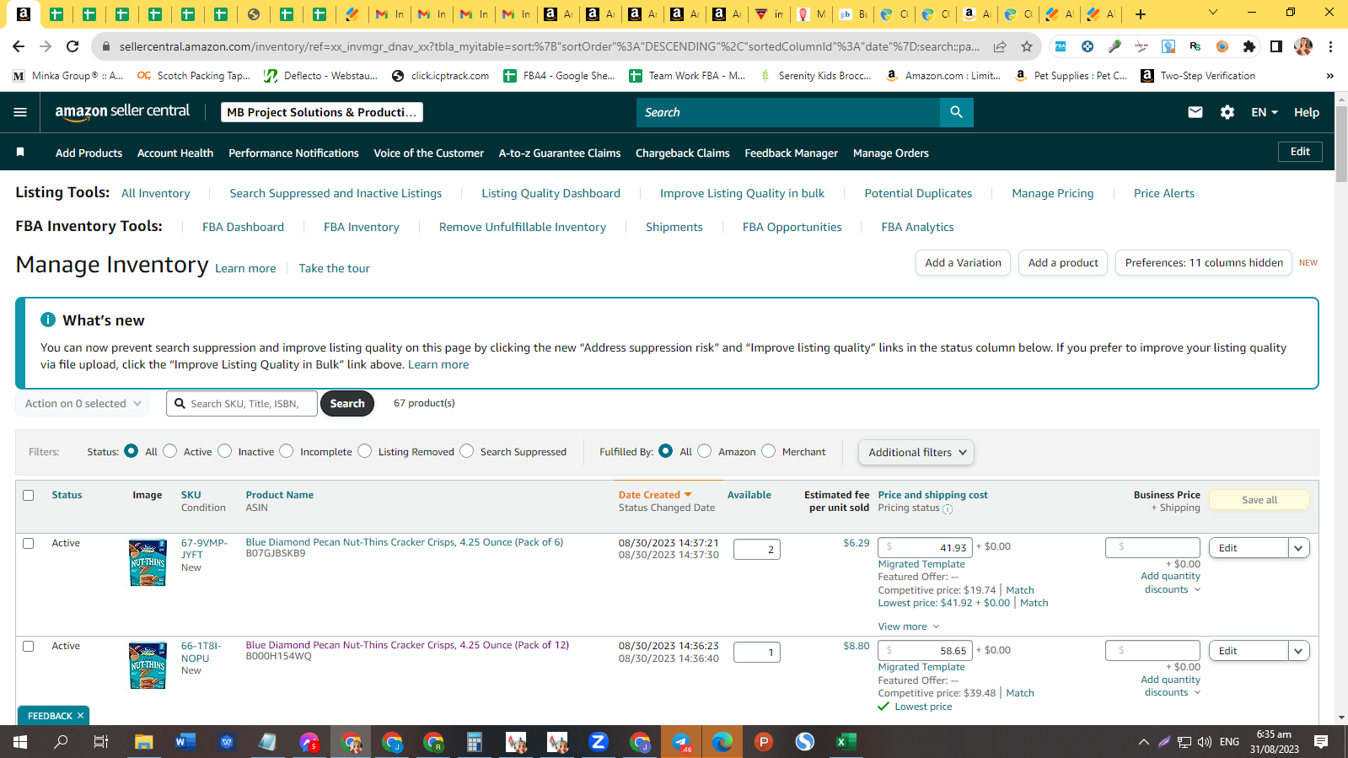
Task: Open the EN language dropdown
Action: point(1265,112)
